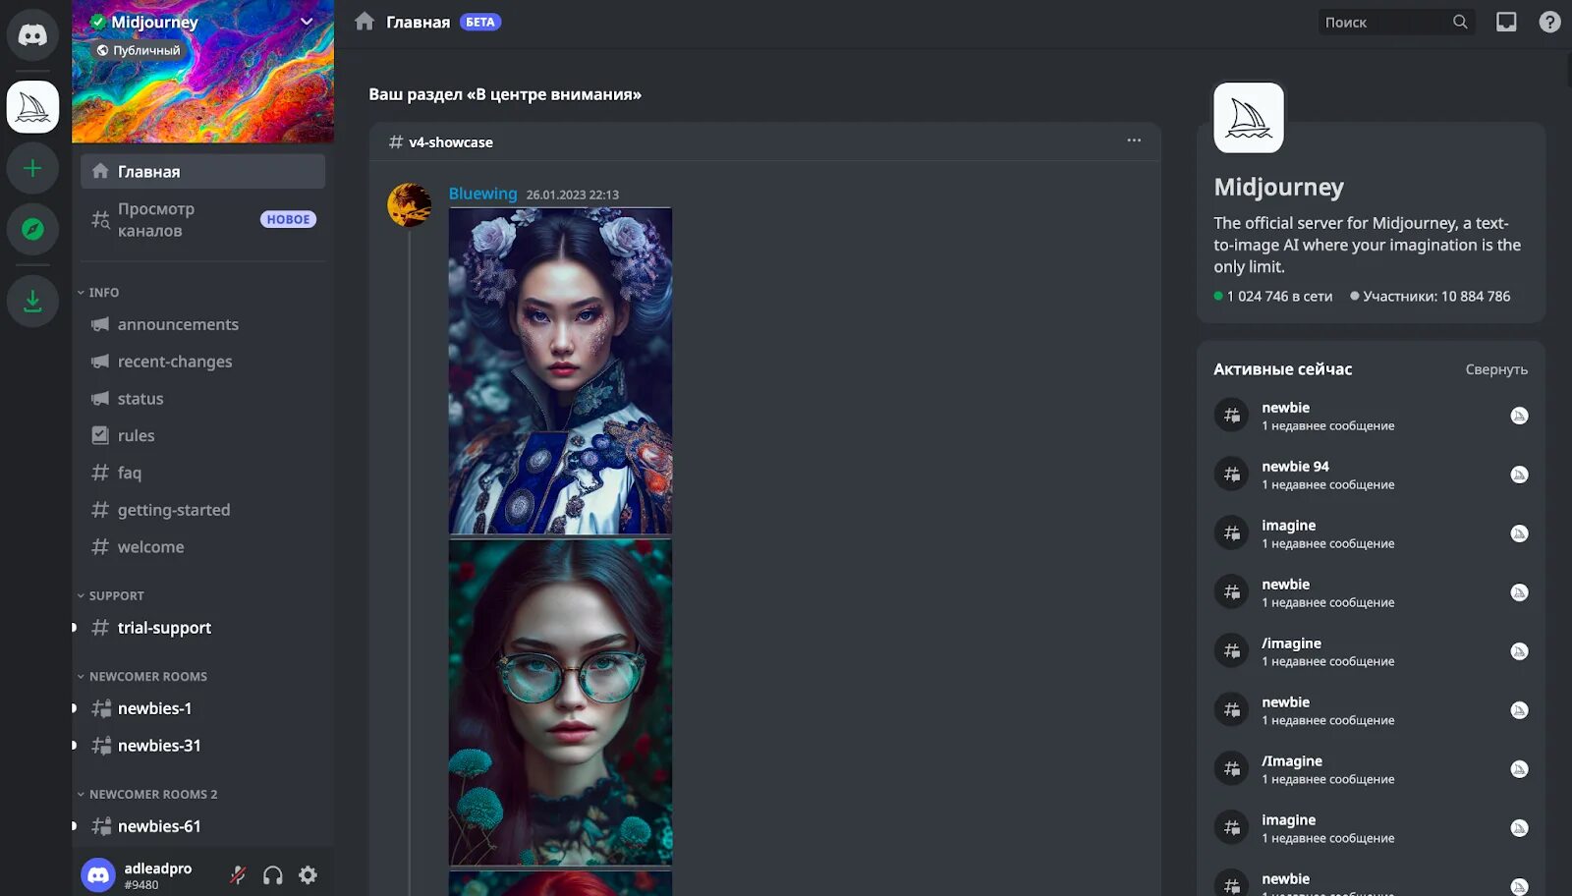Click the home icon beside Главная title
The image size is (1572, 896).
(365, 22)
